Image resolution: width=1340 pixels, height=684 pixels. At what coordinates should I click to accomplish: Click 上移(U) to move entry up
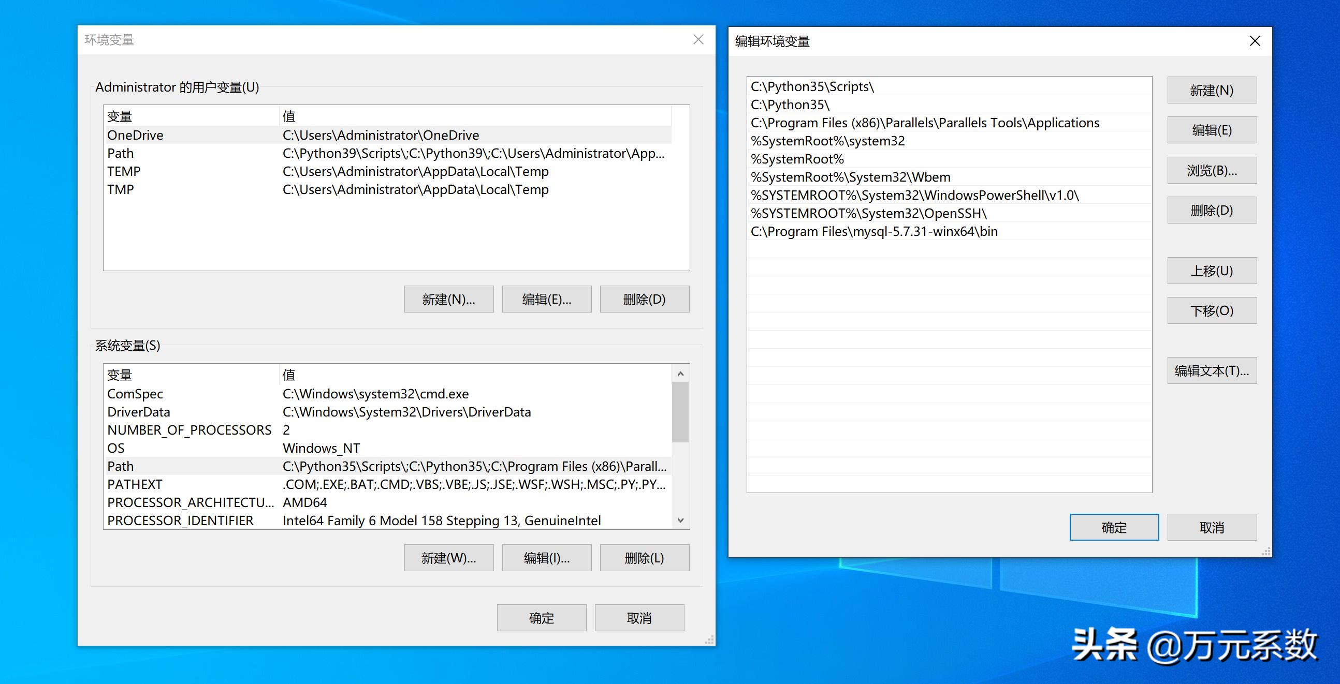pos(1212,270)
